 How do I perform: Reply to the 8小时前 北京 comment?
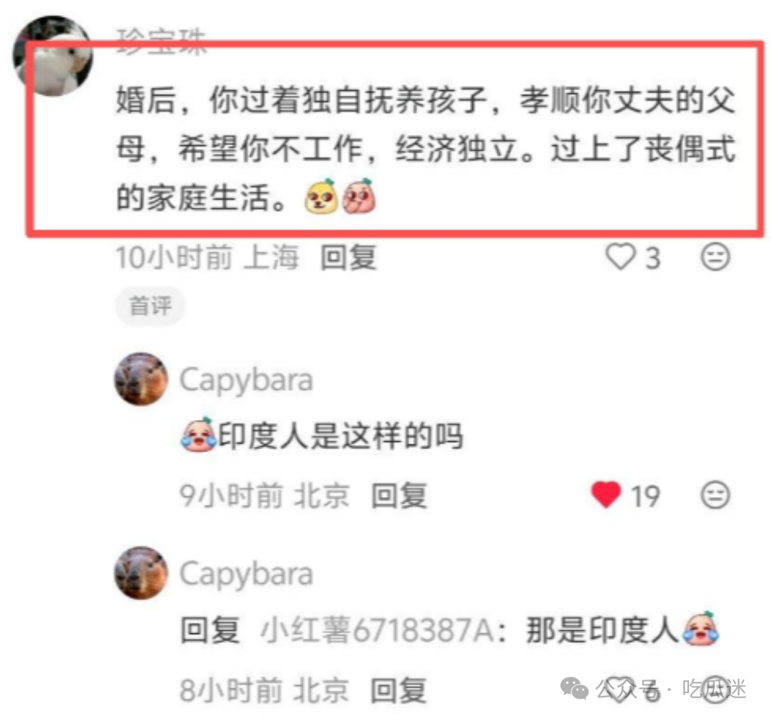(x=398, y=689)
